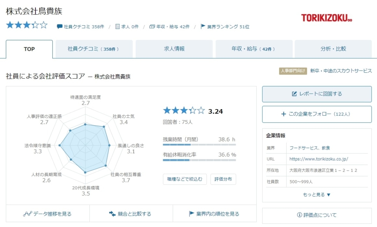The width and height of the screenshot is (377, 227).
Task: Click the 回答者：75人 text
Action: tap(178, 122)
